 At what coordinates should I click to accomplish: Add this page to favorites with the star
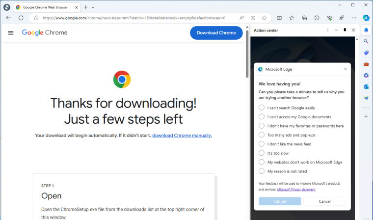pyautogui.click(x=264, y=18)
